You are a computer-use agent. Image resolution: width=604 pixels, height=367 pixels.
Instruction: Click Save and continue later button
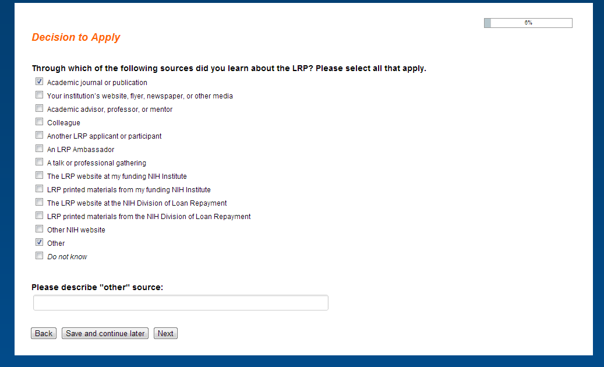[105, 334]
